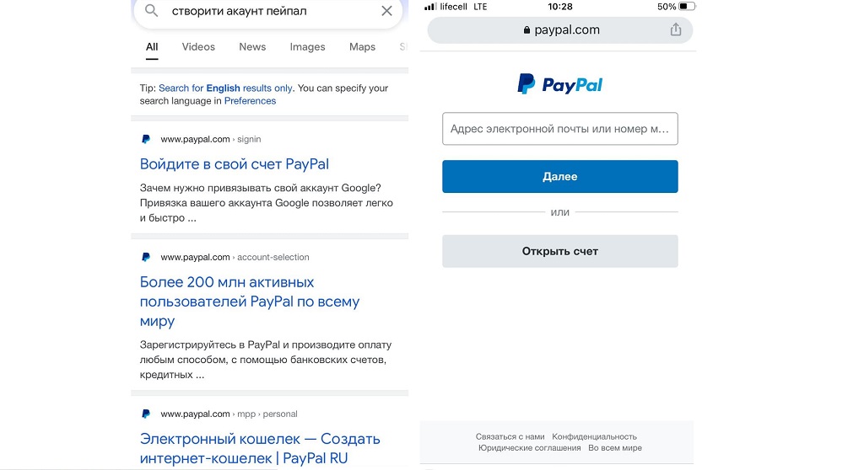Open the Maps search tab
864x470 pixels.
[x=362, y=47]
